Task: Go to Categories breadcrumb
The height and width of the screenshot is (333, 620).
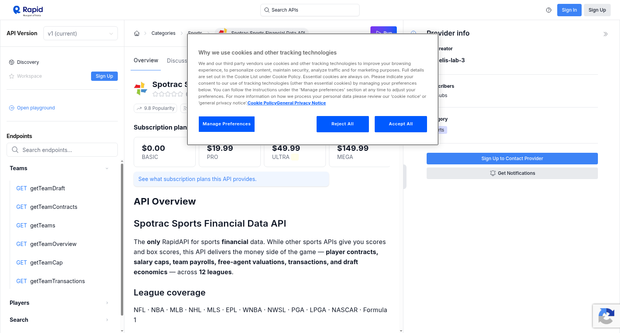Action: (164, 33)
